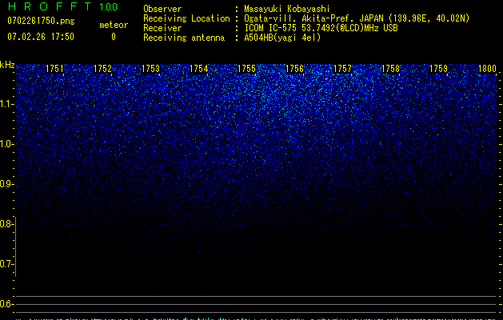Click the 1756 time marker
This screenshot has width=503, height=320.
(294, 69)
